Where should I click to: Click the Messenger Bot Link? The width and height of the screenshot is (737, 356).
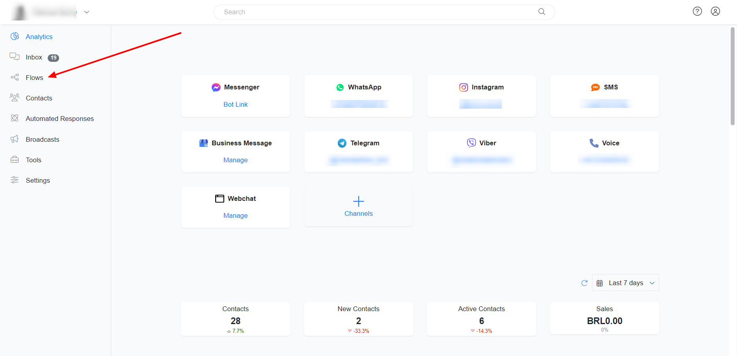tap(236, 104)
